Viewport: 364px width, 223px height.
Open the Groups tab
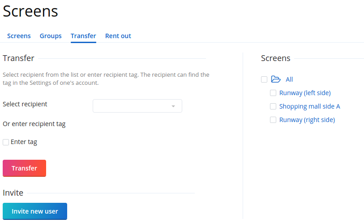click(x=51, y=36)
